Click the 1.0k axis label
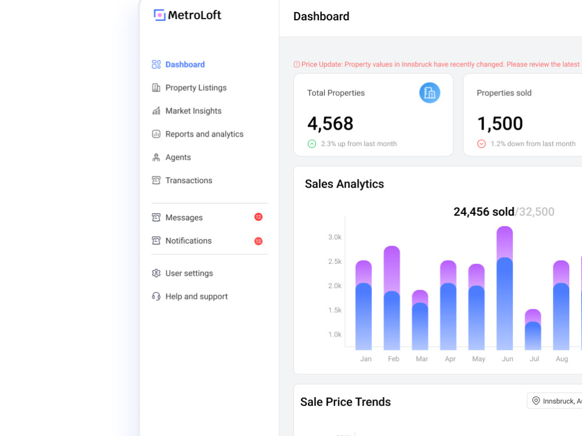582x436 pixels. [335, 335]
